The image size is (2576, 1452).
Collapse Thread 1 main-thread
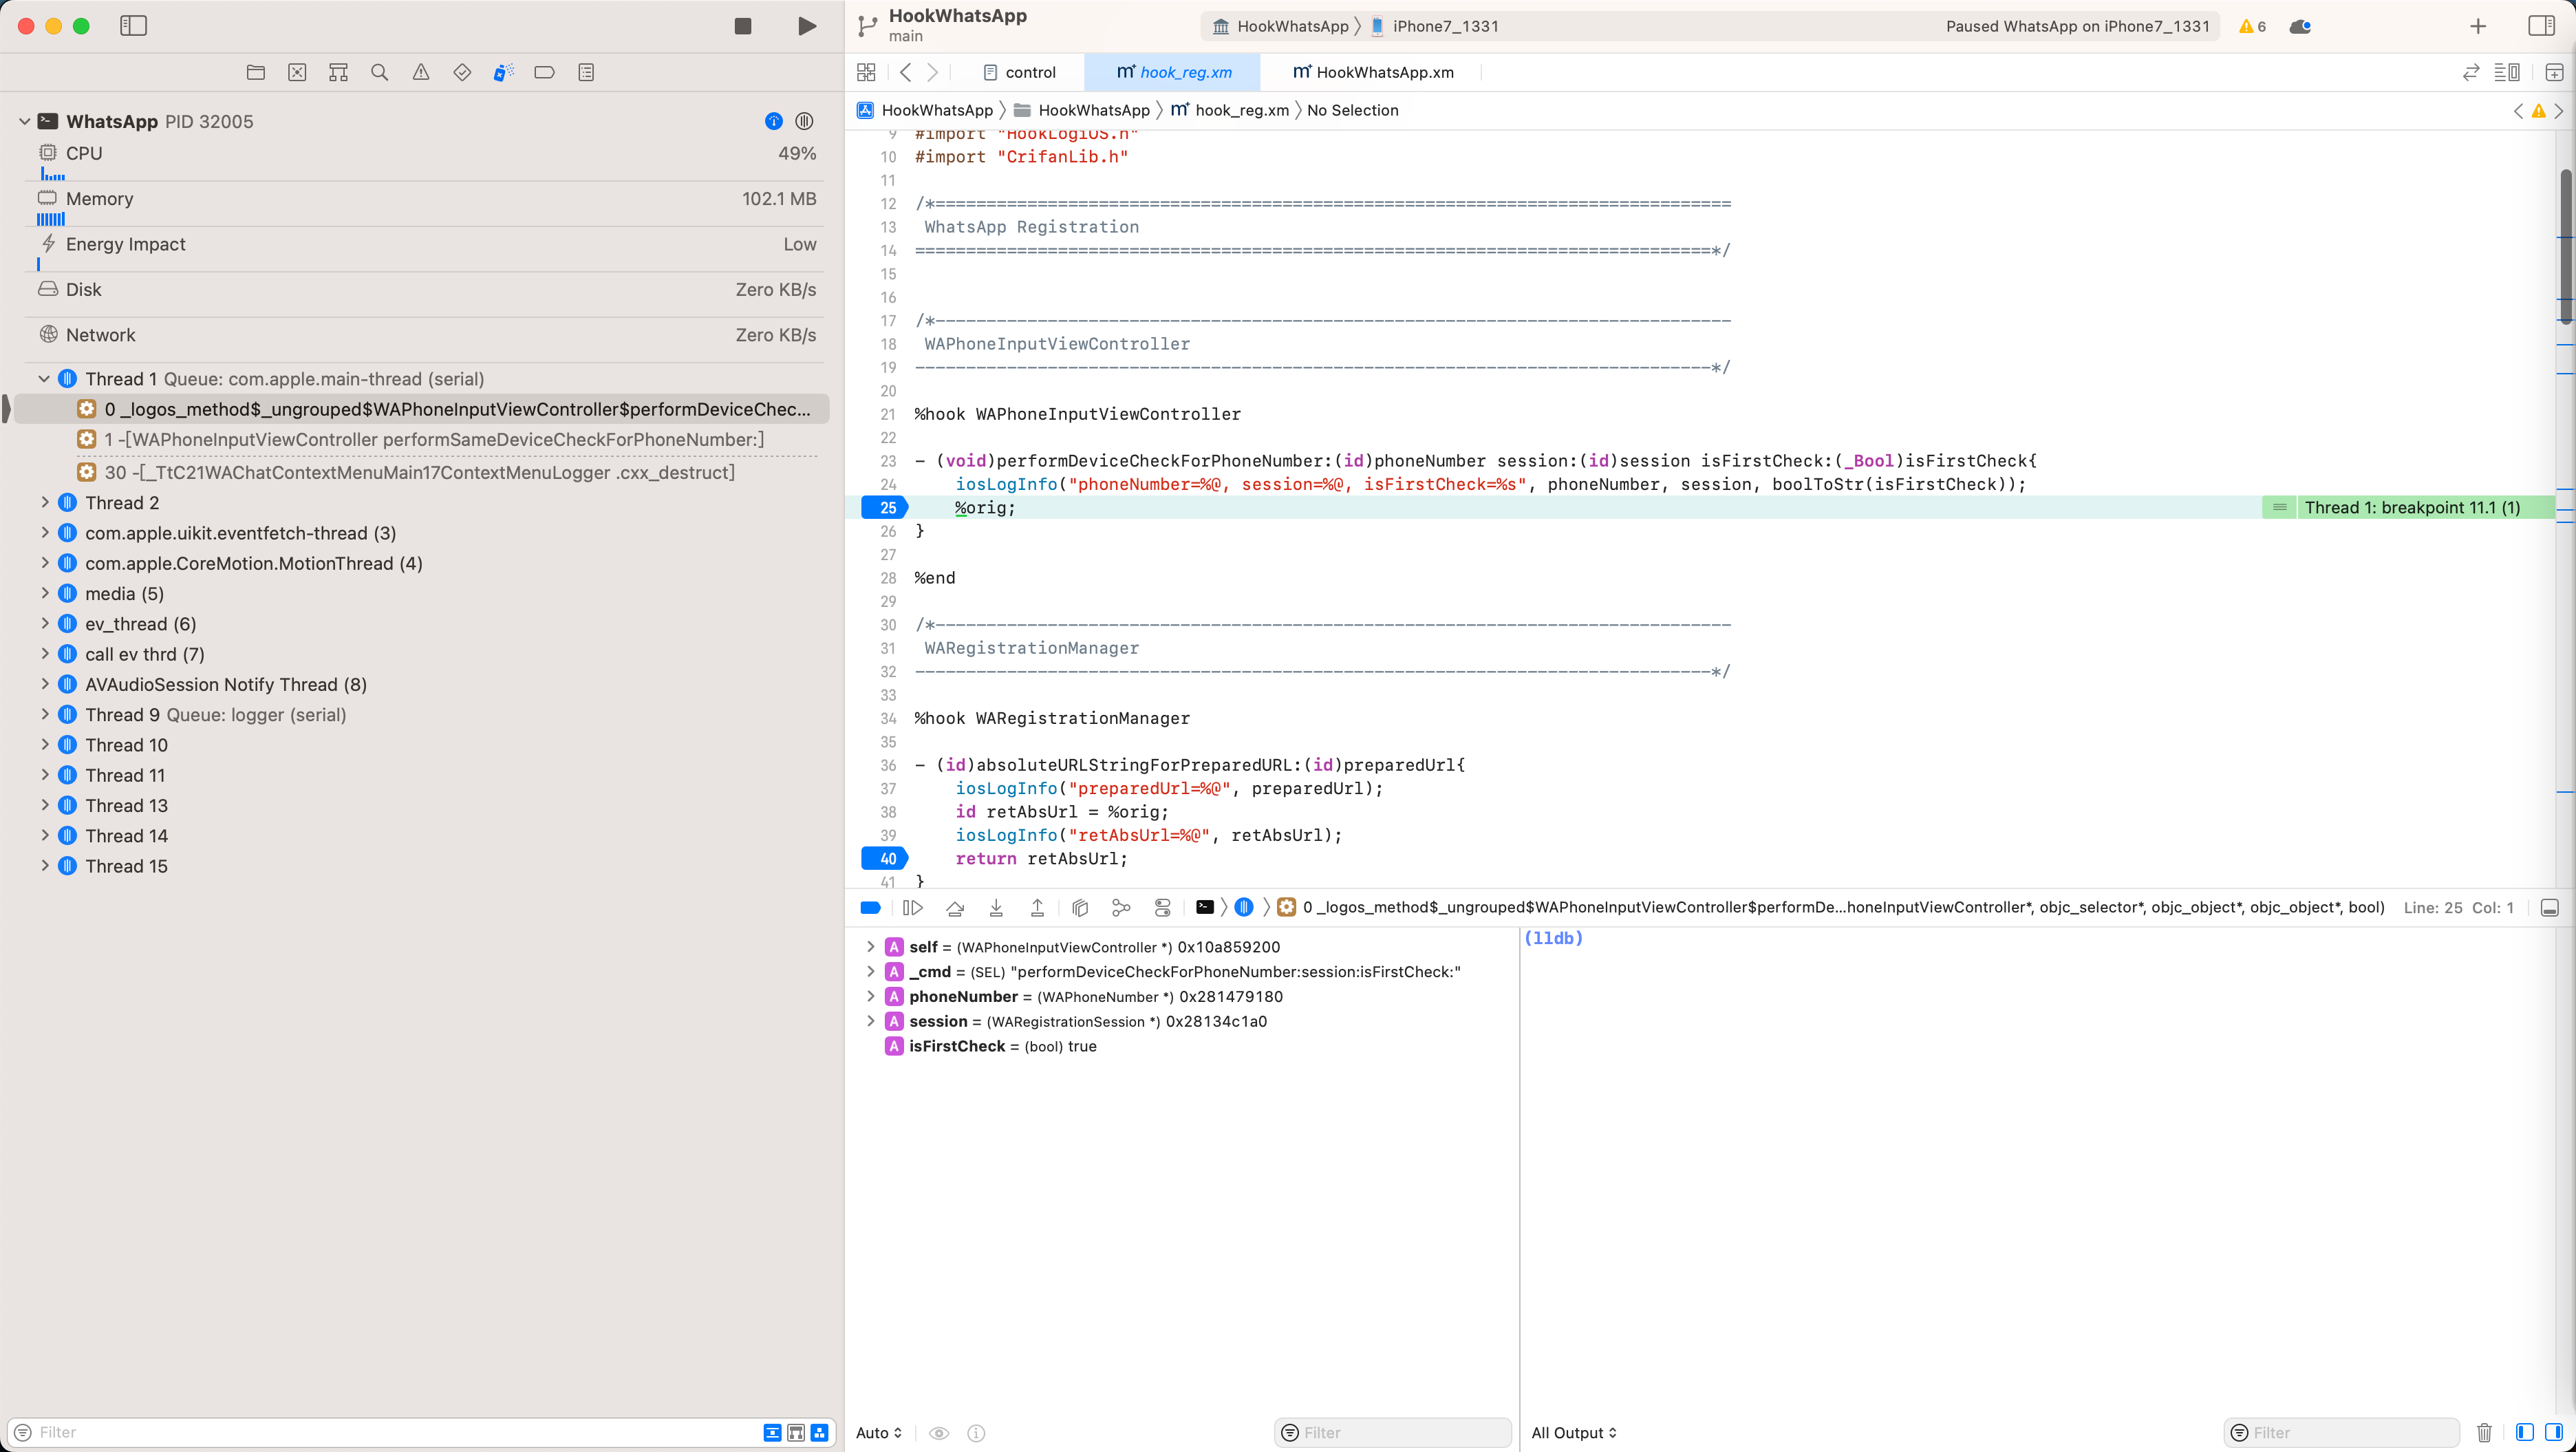click(44, 379)
